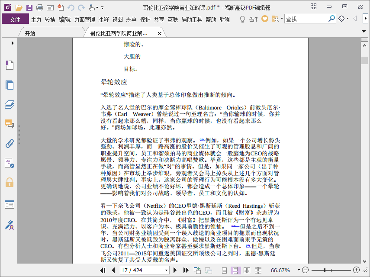Screen dimensions: 370x277
Task: Open the advanced search dropdown arrow
Action: [282, 19]
